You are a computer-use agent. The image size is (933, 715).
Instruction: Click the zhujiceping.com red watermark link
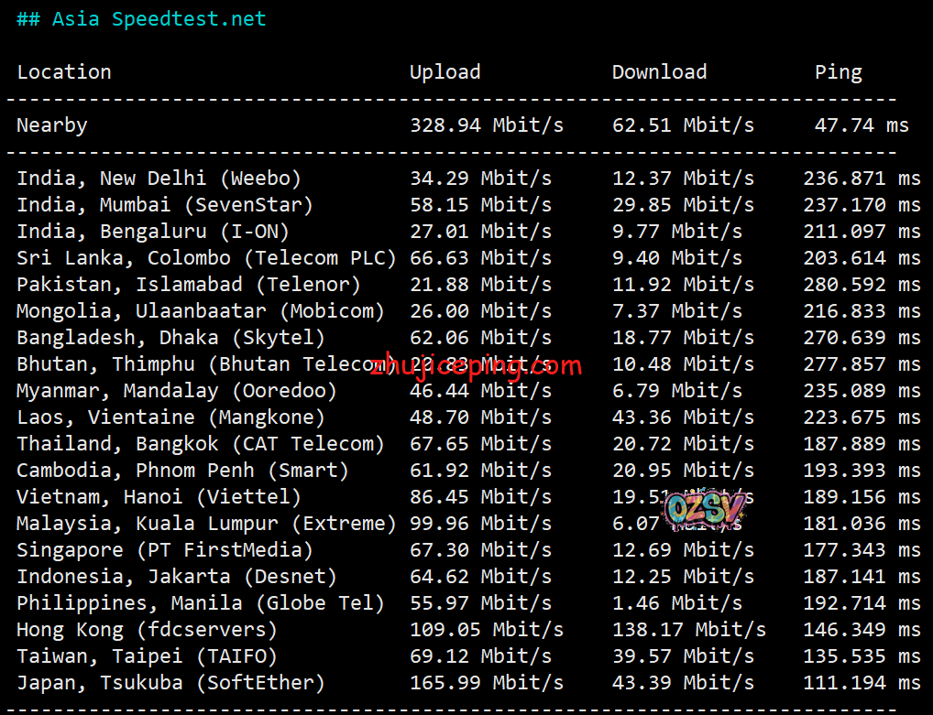point(476,368)
